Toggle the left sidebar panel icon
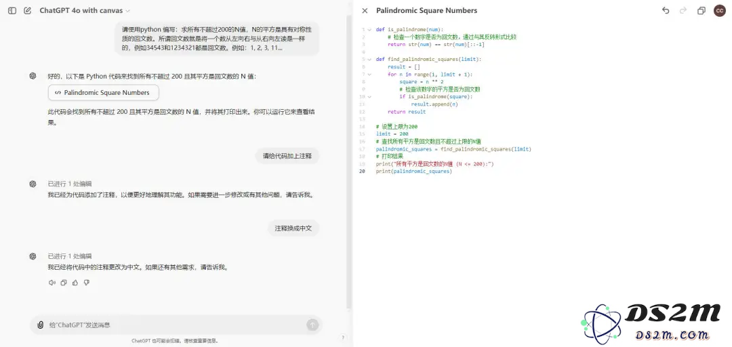The height and width of the screenshot is (347, 732). tap(13, 10)
